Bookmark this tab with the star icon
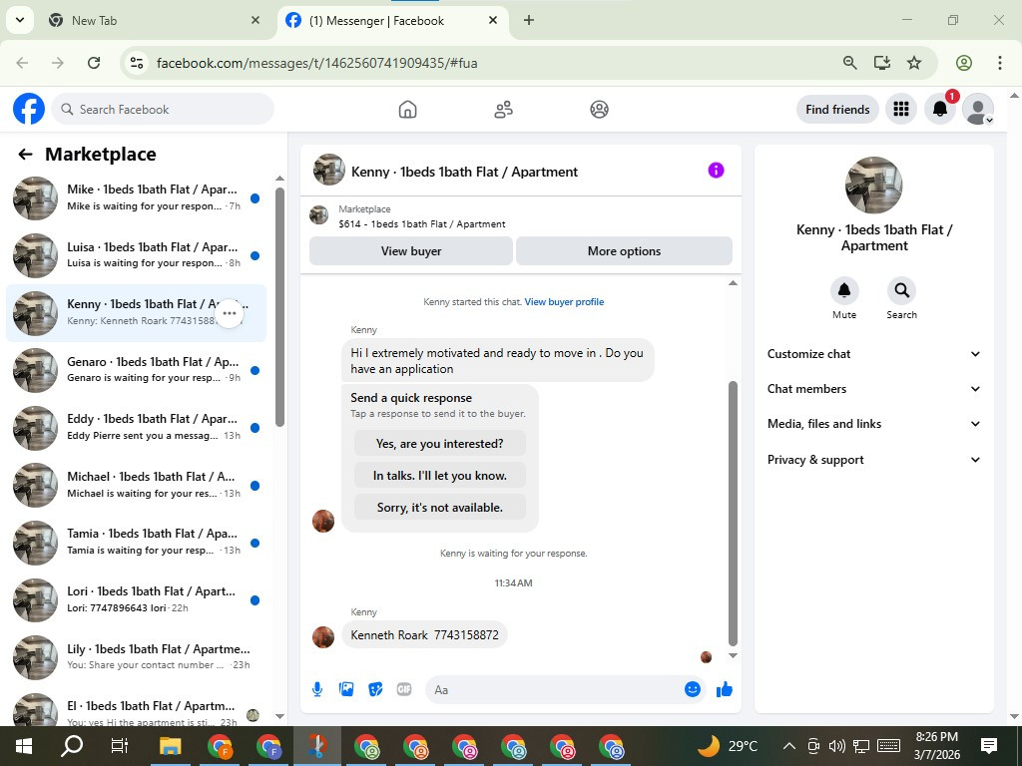Image resolution: width=1022 pixels, height=766 pixels. 914,63
